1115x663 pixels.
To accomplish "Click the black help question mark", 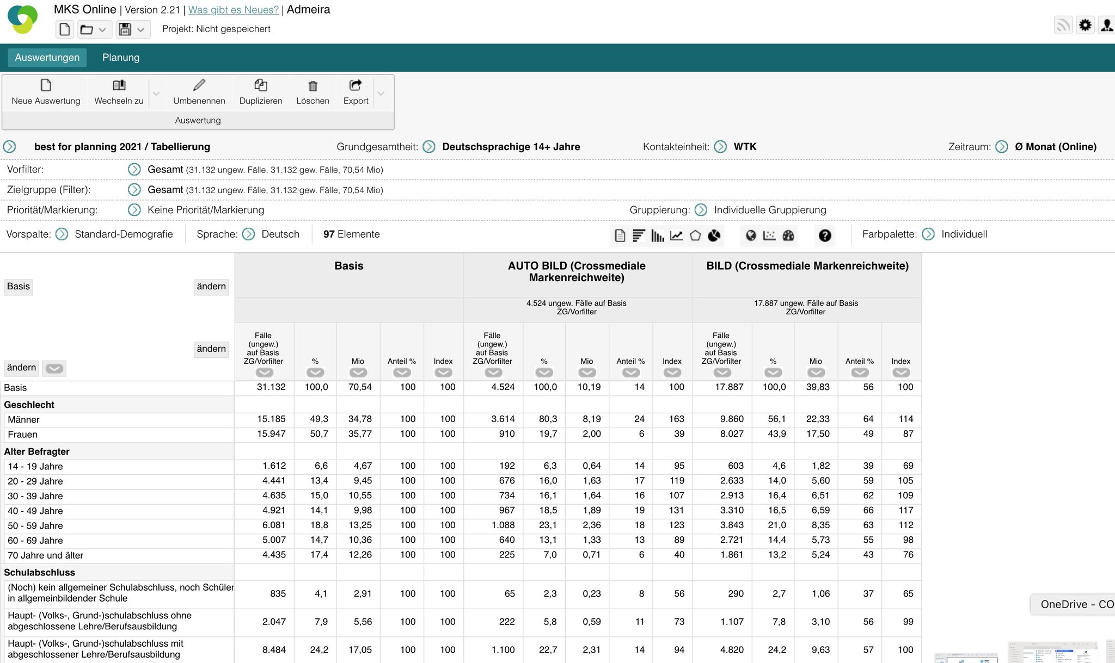I will pos(825,236).
